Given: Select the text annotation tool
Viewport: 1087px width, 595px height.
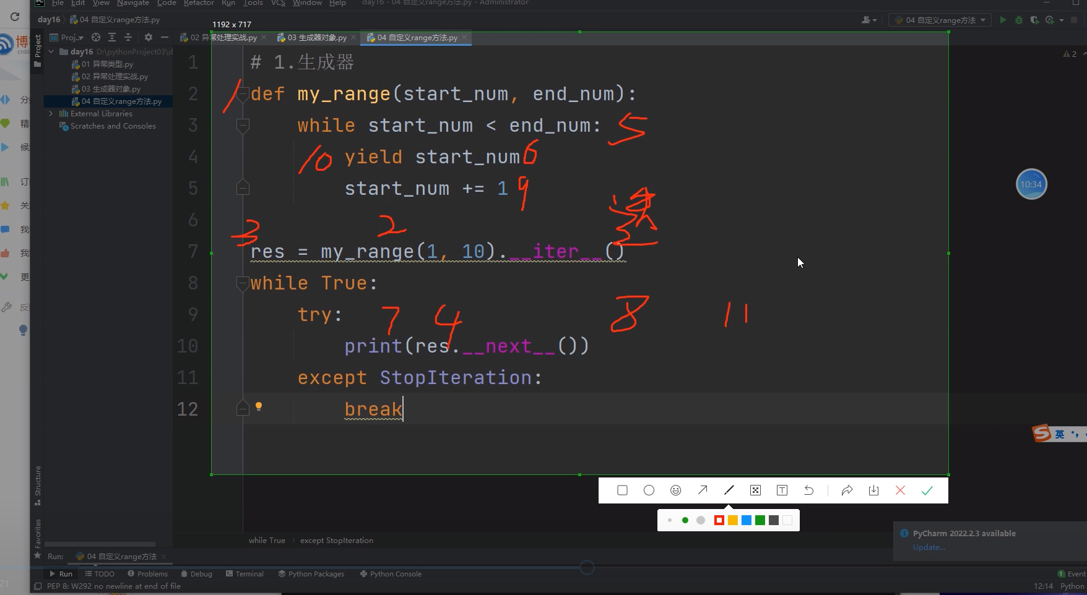Looking at the screenshot, I should (782, 490).
